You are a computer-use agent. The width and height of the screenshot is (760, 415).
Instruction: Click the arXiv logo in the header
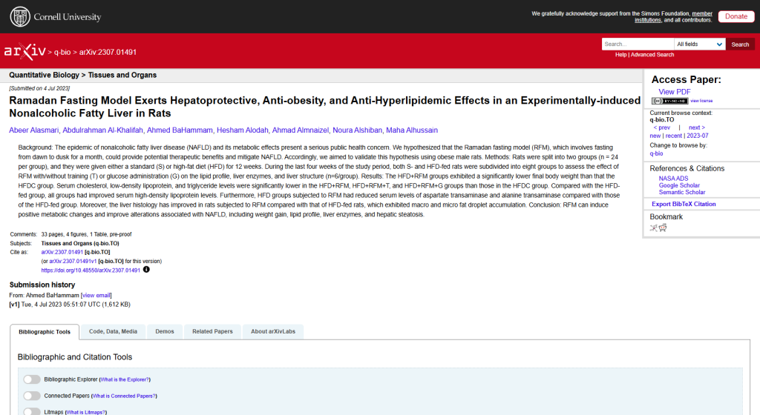(x=24, y=52)
